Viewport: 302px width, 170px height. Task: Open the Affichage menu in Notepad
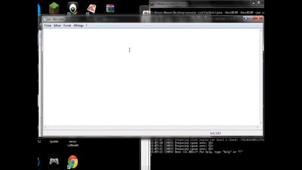click(78, 25)
